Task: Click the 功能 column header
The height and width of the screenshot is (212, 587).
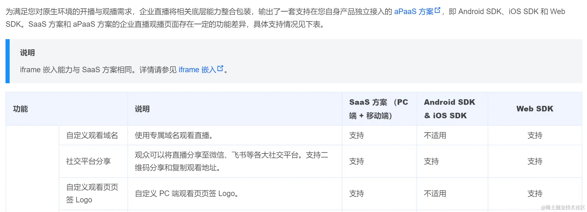Action: [x=20, y=109]
